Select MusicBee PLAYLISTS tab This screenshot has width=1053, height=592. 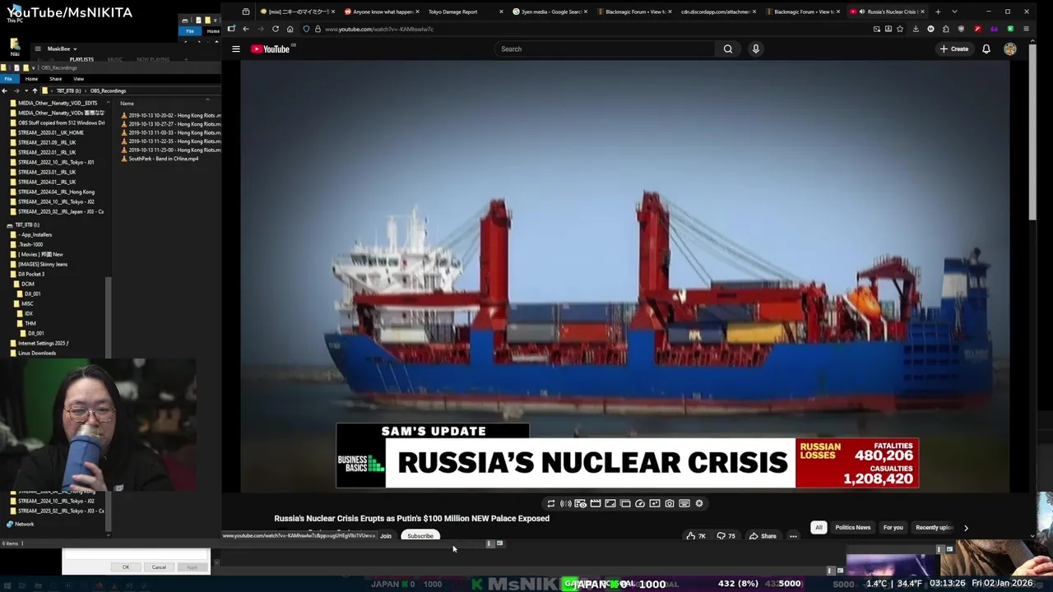pos(81,59)
